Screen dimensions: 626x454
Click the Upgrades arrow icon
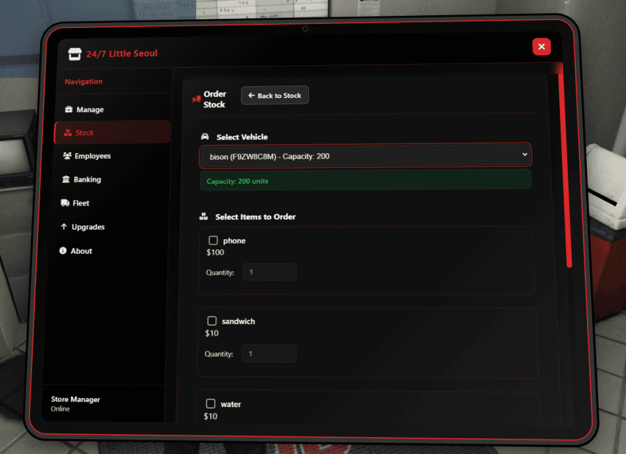(64, 227)
